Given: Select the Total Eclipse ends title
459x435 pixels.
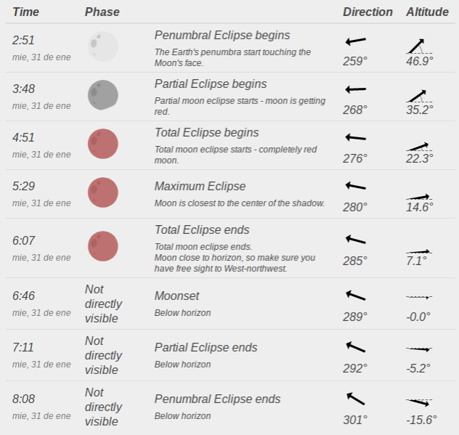Looking at the screenshot, I should 202,230.
